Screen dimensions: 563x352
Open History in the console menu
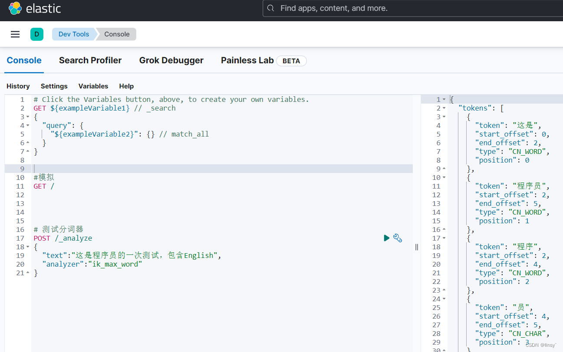[18, 86]
